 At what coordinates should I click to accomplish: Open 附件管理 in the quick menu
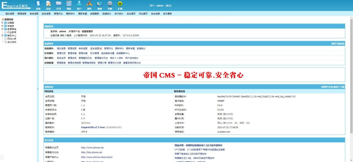95,53
